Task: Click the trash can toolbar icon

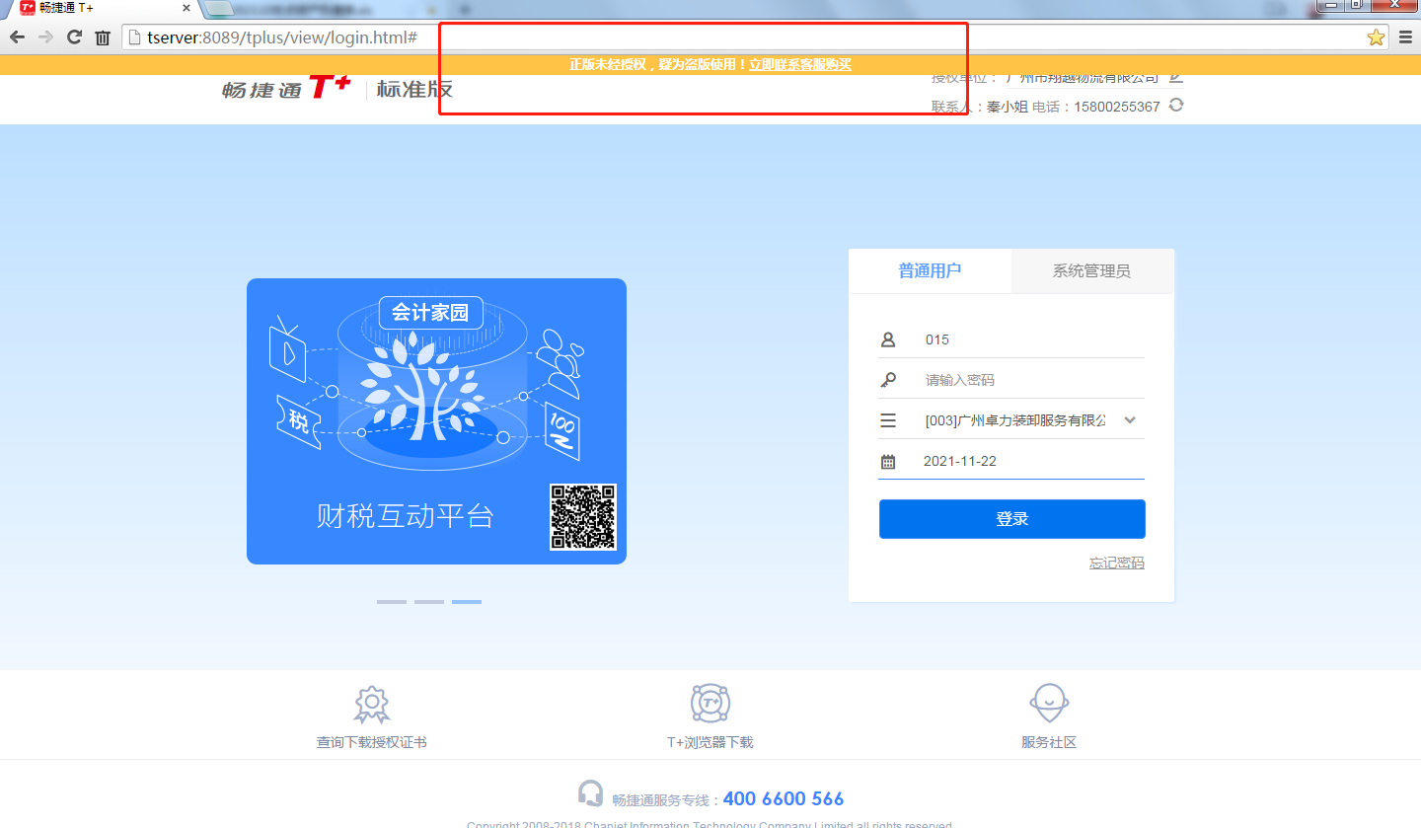Action: click(x=103, y=38)
